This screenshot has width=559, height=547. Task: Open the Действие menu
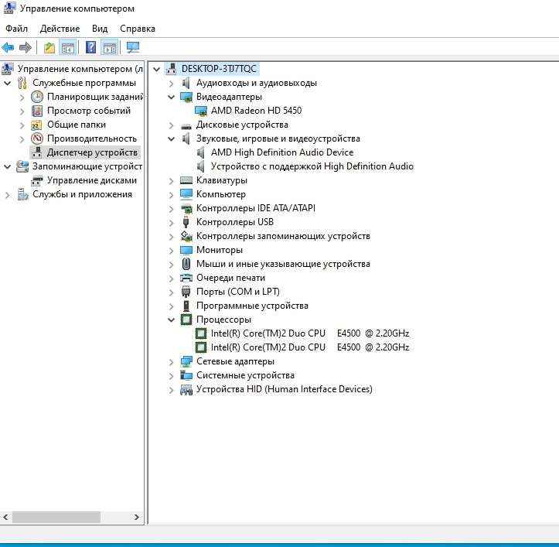point(60,29)
